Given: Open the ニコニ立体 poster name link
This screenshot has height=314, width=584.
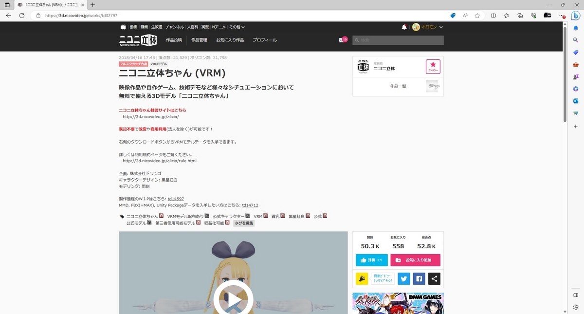Looking at the screenshot, I should coord(384,69).
